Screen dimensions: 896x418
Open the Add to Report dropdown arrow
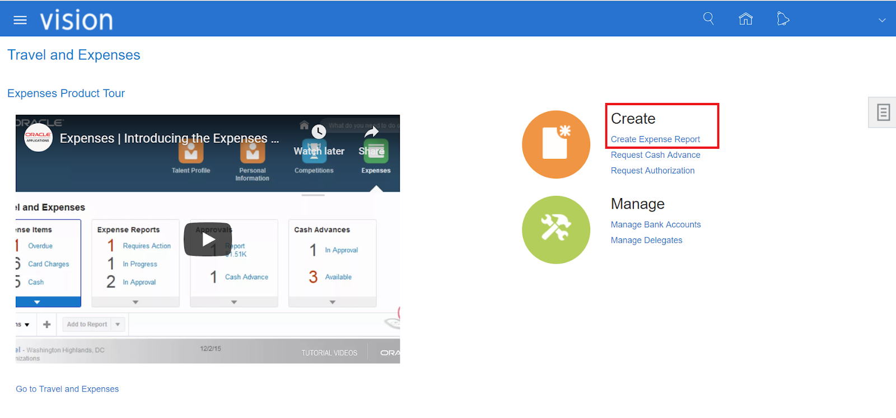pos(118,325)
